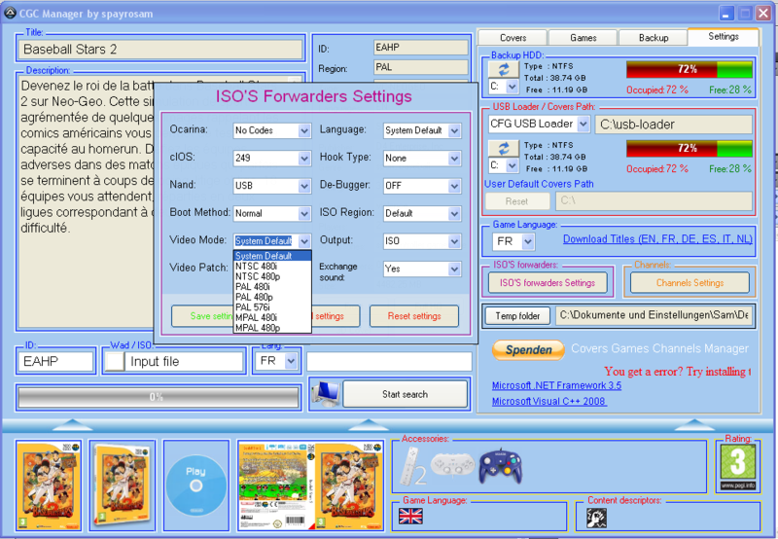This screenshot has width=778, height=539.
Task: Click the USB Loader 72% usage bar
Action: point(690,149)
